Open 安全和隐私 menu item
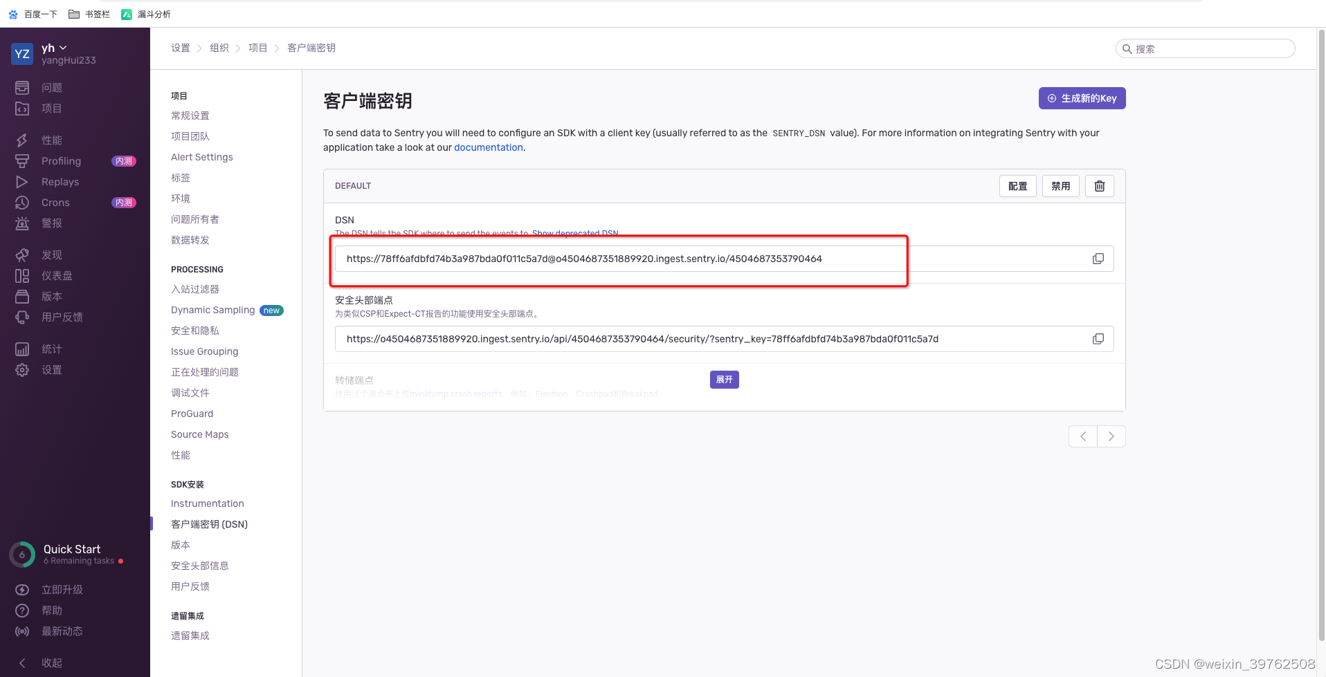The image size is (1326, 677). point(195,331)
